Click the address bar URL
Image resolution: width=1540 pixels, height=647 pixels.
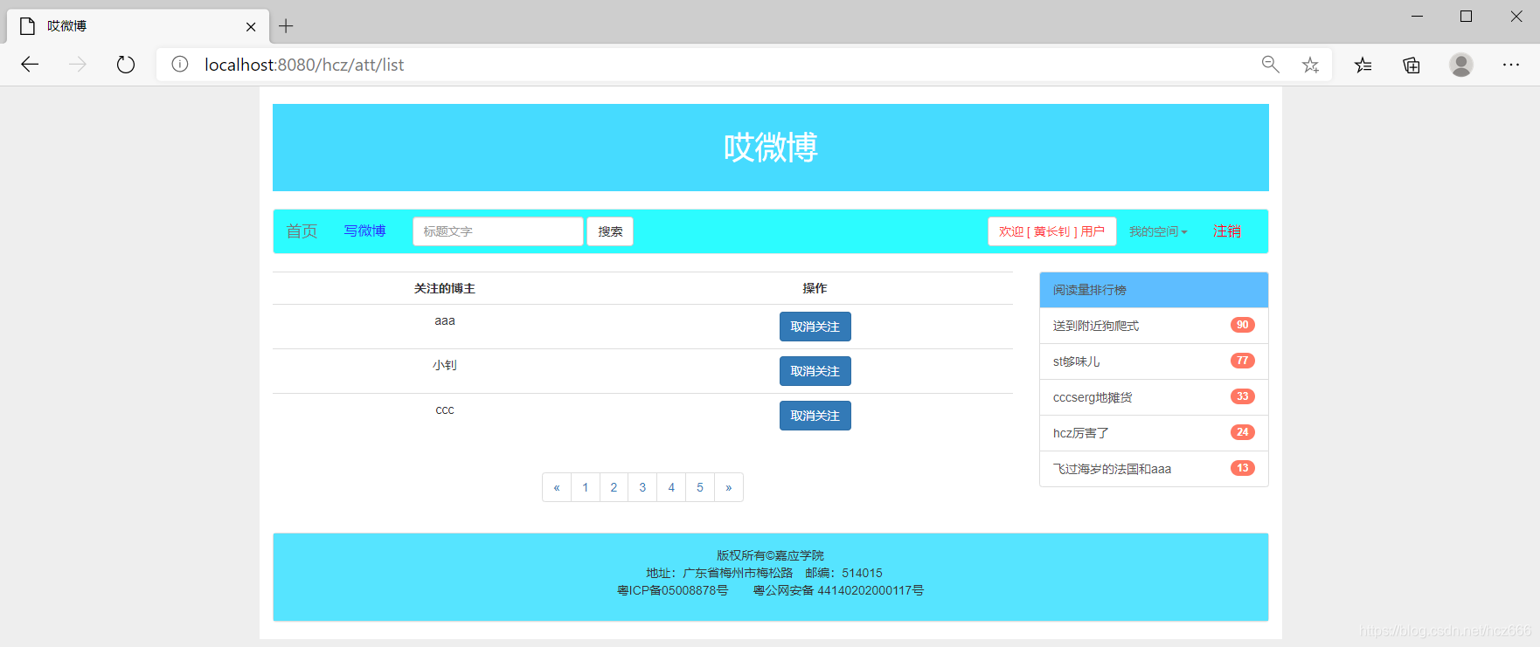[304, 65]
